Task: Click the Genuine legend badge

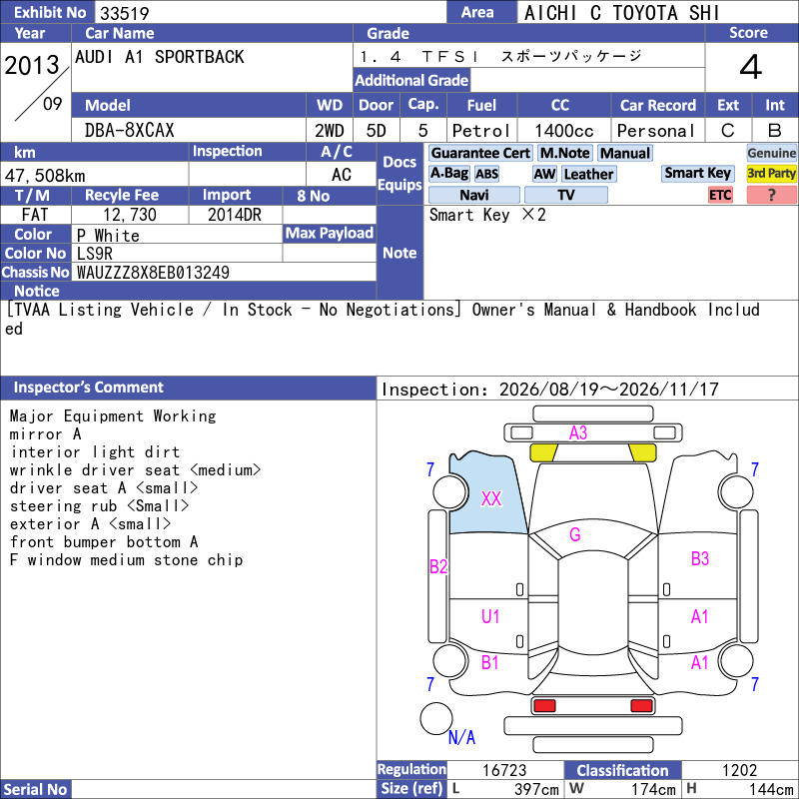Action: [x=771, y=153]
